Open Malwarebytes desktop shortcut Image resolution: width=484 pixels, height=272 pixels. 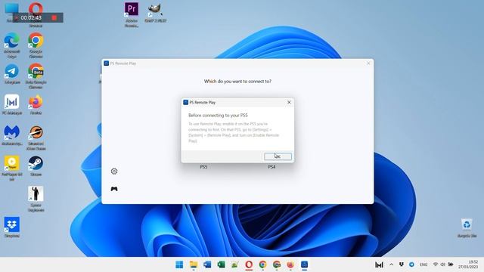pyautogui.click(x=12, y=136)
